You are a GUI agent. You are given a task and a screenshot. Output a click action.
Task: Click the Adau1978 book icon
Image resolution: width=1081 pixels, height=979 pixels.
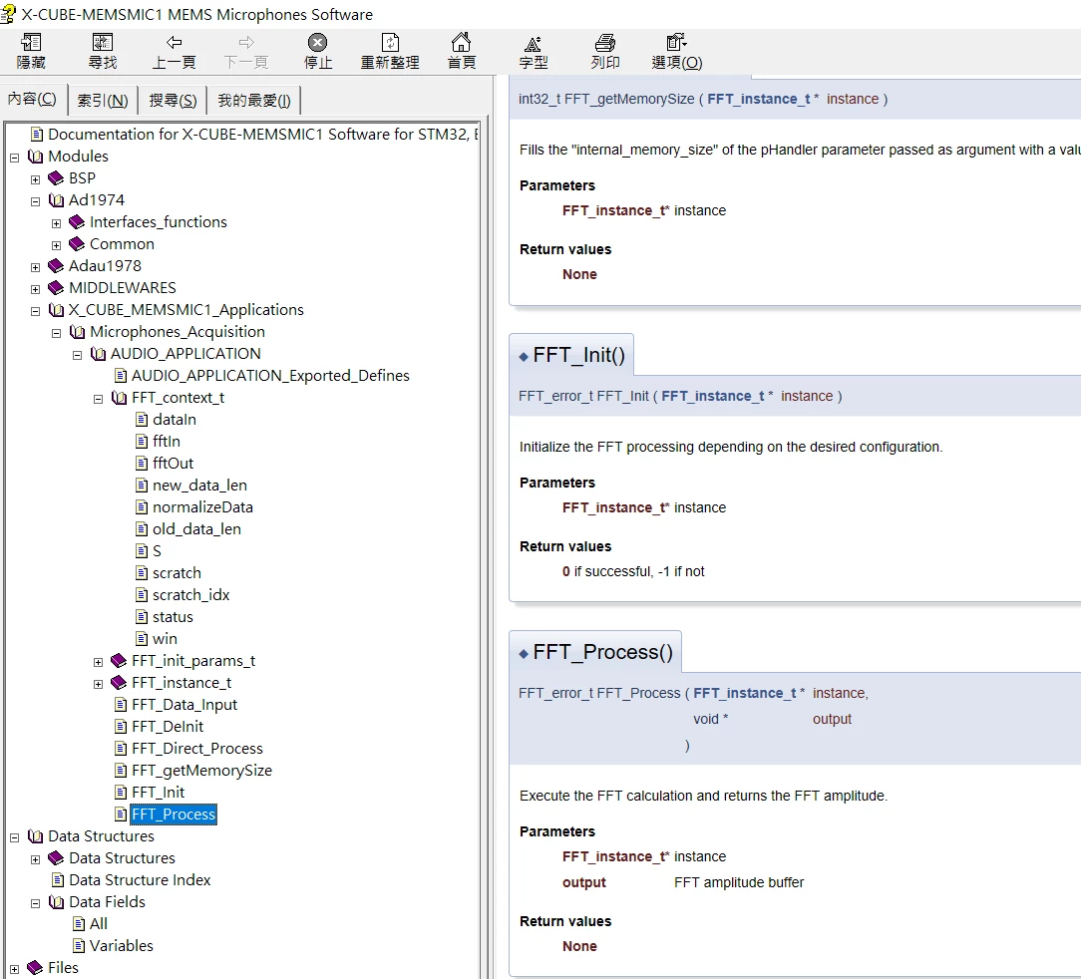56,266
